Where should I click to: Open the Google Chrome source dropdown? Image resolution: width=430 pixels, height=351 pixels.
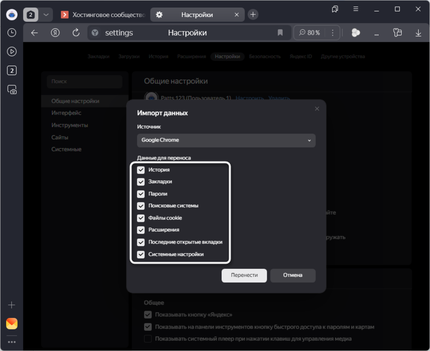[x=226, y=140]
